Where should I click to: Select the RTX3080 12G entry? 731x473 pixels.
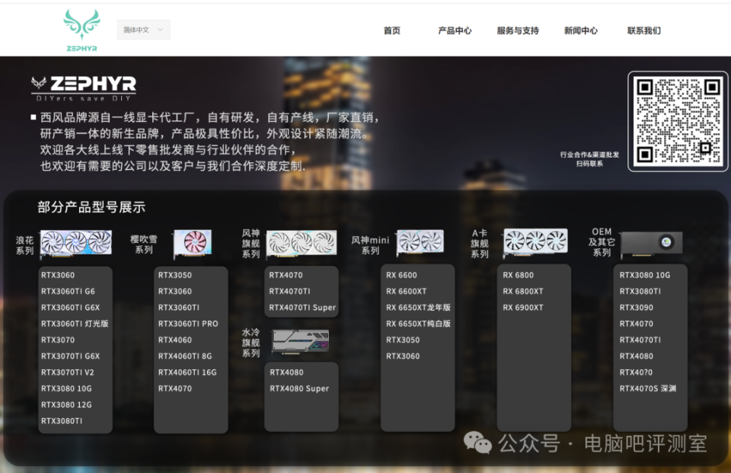tap(66, 405)
